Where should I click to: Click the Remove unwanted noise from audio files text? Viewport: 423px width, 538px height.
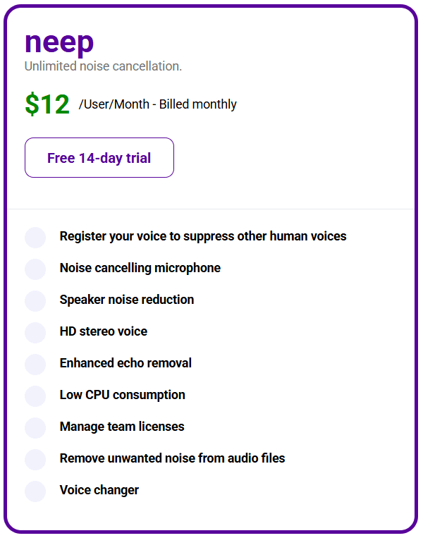(x=172, y=458)
